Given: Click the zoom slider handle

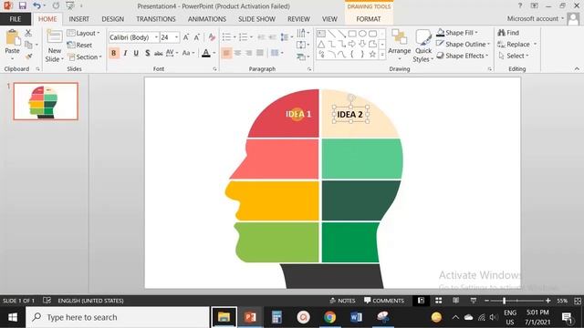Looking at the screenshot, I should [x=504, y=301].
